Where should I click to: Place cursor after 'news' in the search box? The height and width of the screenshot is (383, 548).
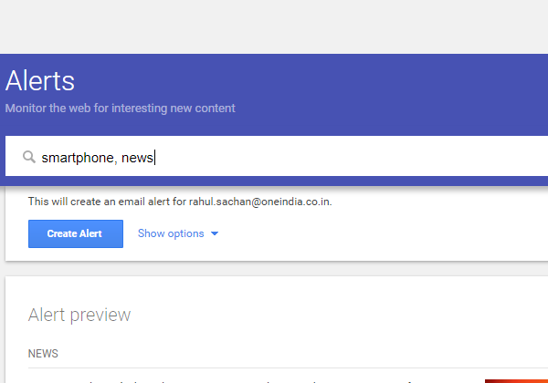click(x=154, y=158)
